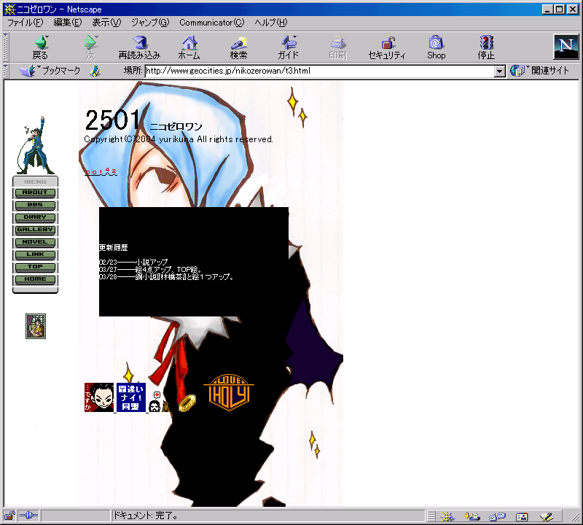Go to Home (ホーム) page
The width and height of the screenshot is (583, 525).
pyautogui.click(x=189, y=47)
